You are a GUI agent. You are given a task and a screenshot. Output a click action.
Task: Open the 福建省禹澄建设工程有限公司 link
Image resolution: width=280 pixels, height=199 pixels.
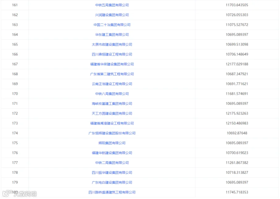[112, 123]
